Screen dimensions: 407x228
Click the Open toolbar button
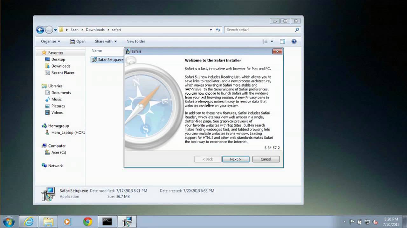point(78,41)
